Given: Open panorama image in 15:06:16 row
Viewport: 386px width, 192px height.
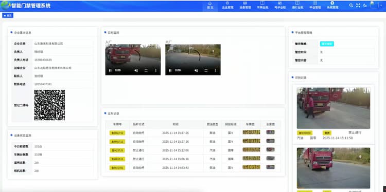Looking at the screenshot, I should pyautogui.click(x=271, y=158).
